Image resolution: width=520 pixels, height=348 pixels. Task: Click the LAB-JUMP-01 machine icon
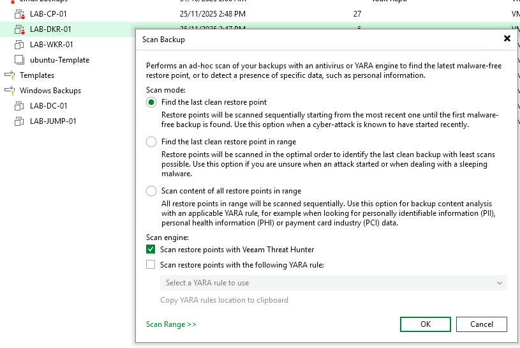tap(19, 121)
